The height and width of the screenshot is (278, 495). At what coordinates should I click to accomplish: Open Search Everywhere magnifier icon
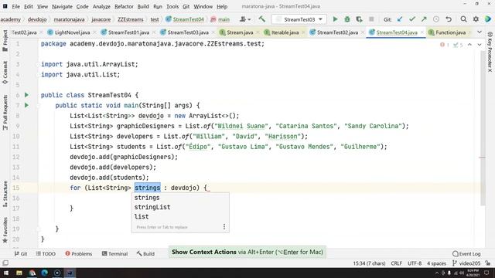click(463, 19)
